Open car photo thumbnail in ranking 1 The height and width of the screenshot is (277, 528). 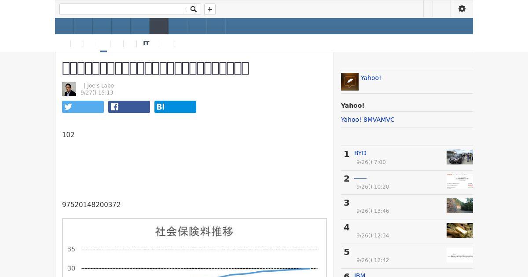click(460, 157)
